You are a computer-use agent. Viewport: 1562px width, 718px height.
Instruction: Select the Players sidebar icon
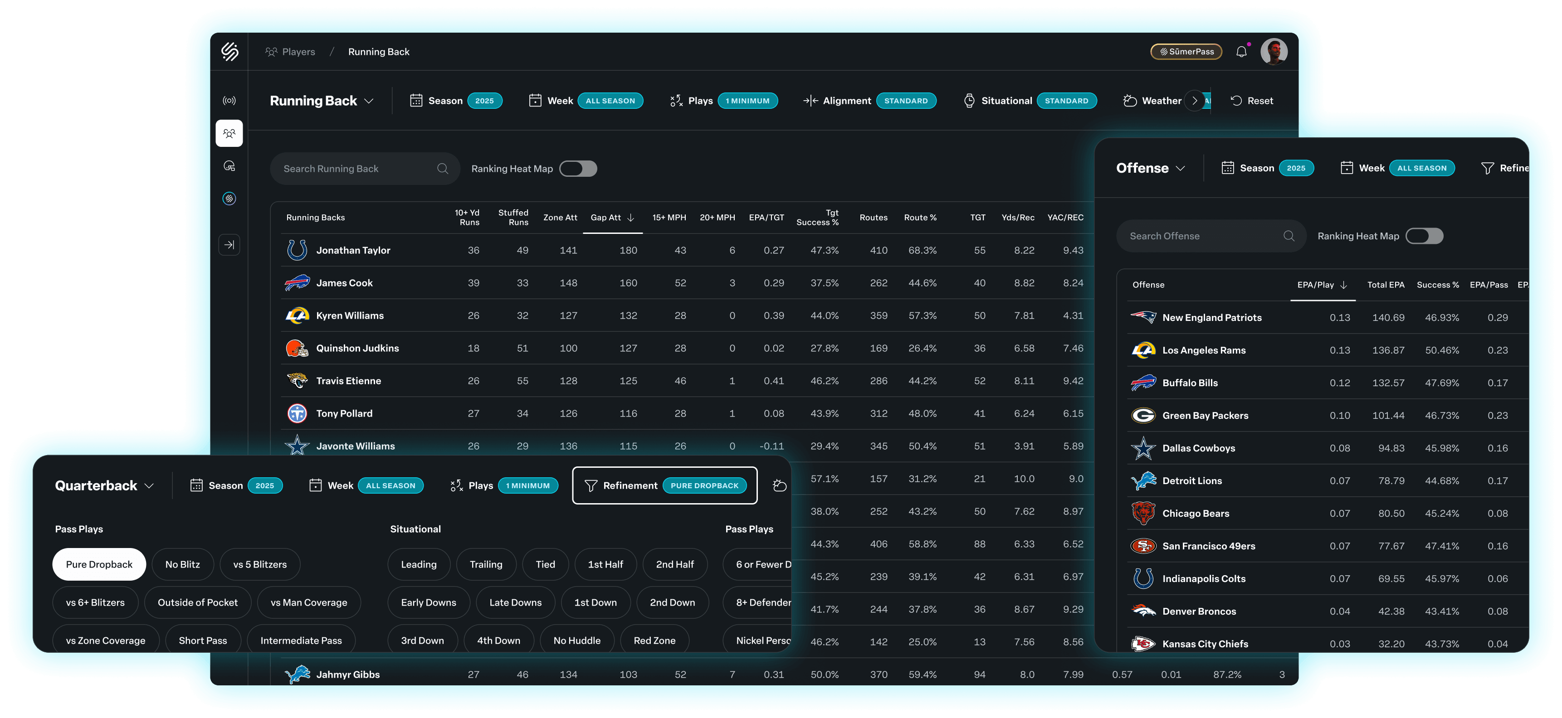coord(229,133)
